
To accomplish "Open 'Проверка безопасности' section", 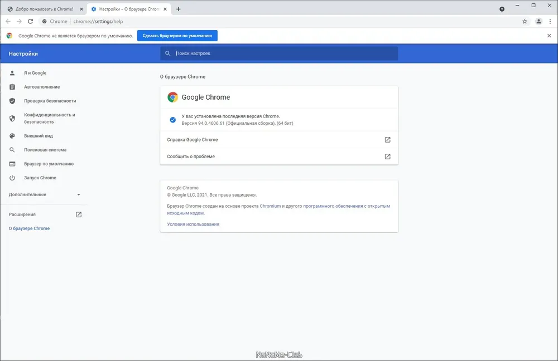I will click(x=50, y=101).
